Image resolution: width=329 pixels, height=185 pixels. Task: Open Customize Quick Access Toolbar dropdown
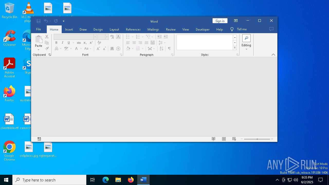pyautogui.click(x=63, y=21)
